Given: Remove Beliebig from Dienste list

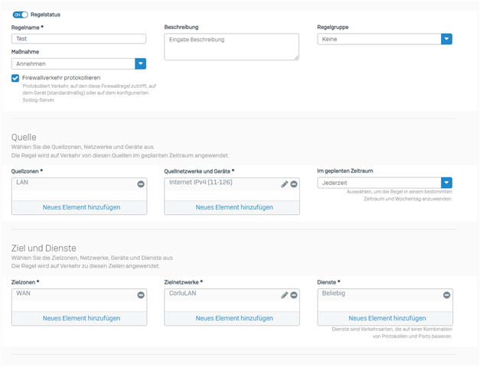Looking at the screenshot, I should coord(446,295).
